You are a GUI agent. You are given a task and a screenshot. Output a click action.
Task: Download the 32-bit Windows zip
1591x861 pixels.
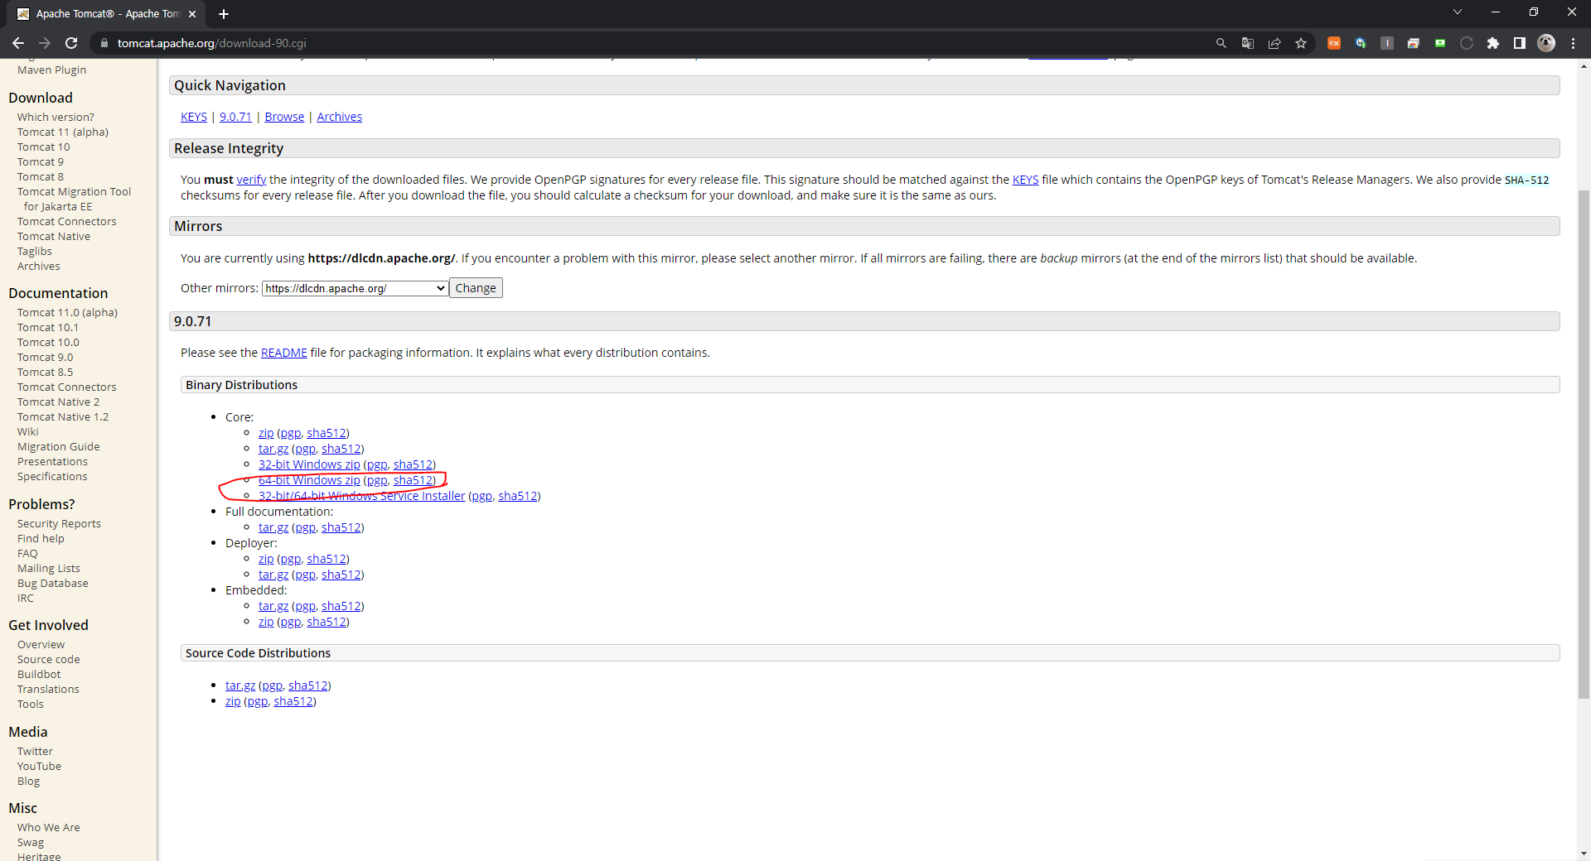click(309, 464)
